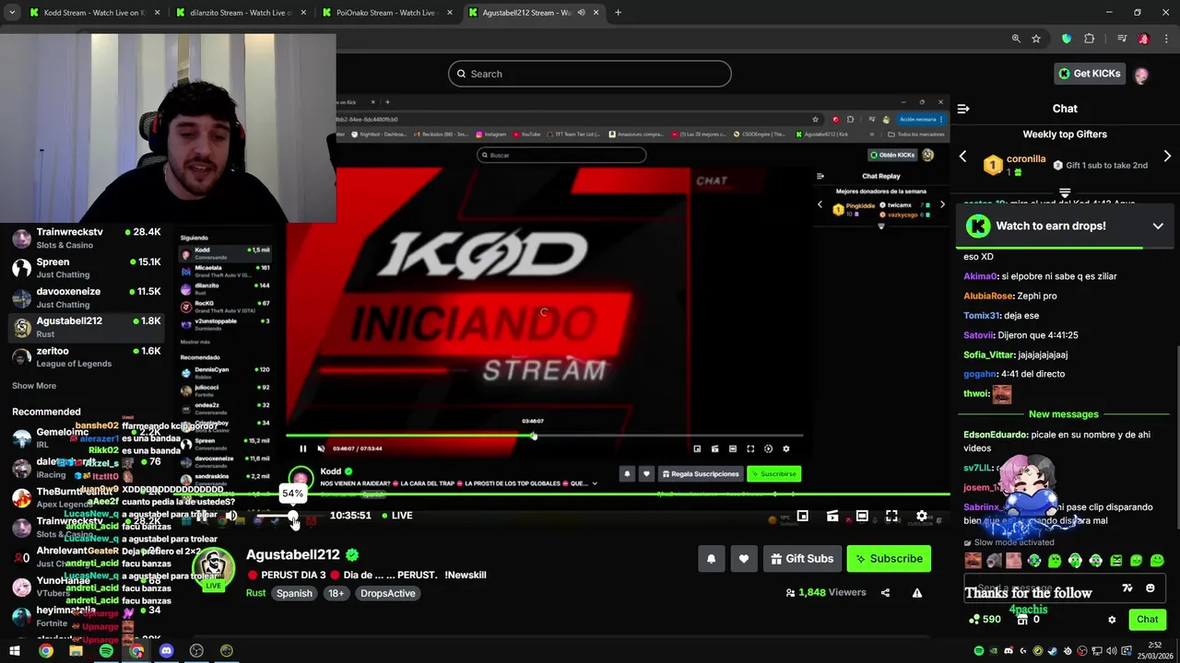Image resolution: width=1180 pixels, height=663 pixels.
Task: Pause the embedded Kodd replay video
Action: click(302, 448)
